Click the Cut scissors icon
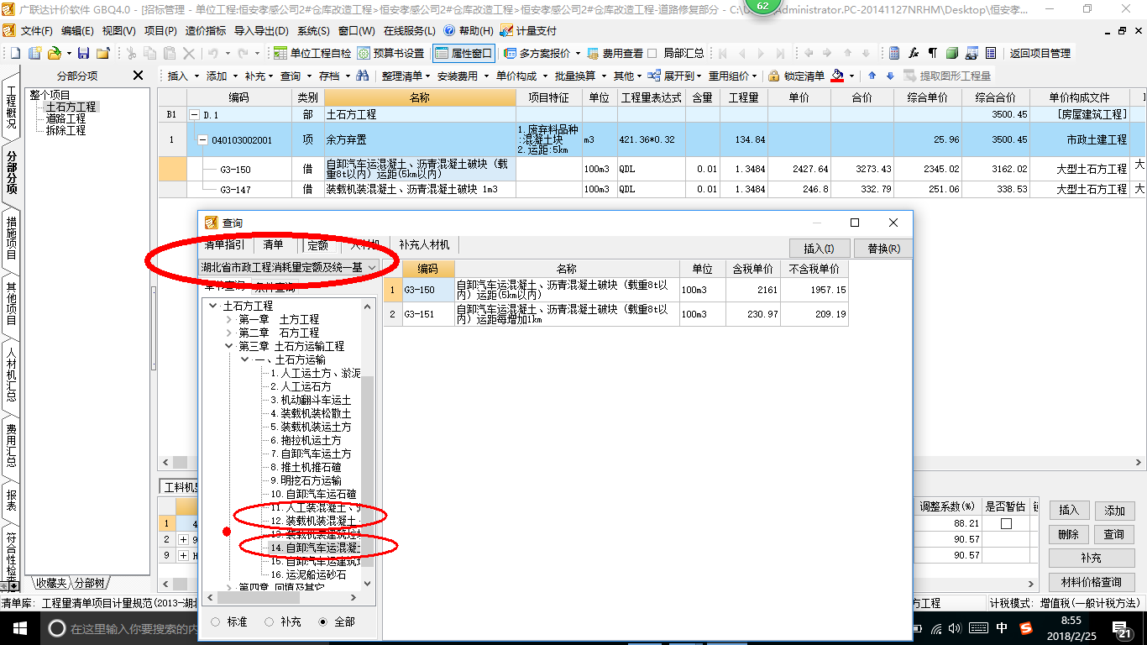 click(x=131, y=53)
